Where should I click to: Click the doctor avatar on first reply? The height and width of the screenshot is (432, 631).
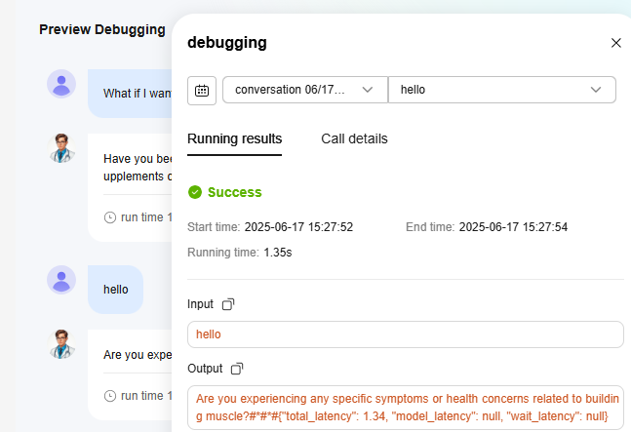(61, 148)
